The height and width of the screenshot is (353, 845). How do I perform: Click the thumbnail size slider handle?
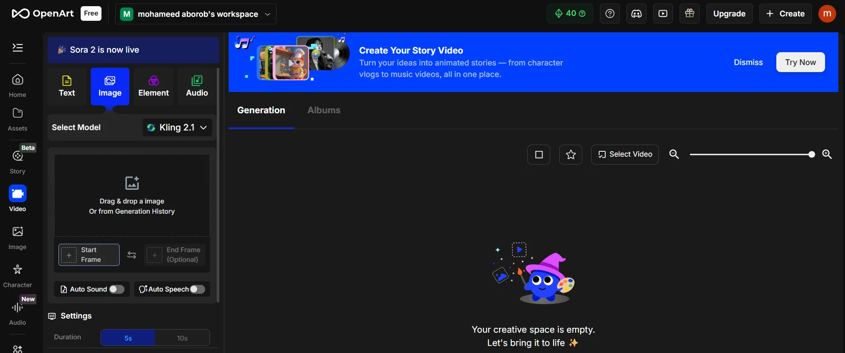click(811, 154)
